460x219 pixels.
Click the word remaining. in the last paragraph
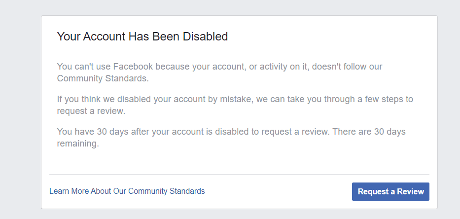click(78, 144)
